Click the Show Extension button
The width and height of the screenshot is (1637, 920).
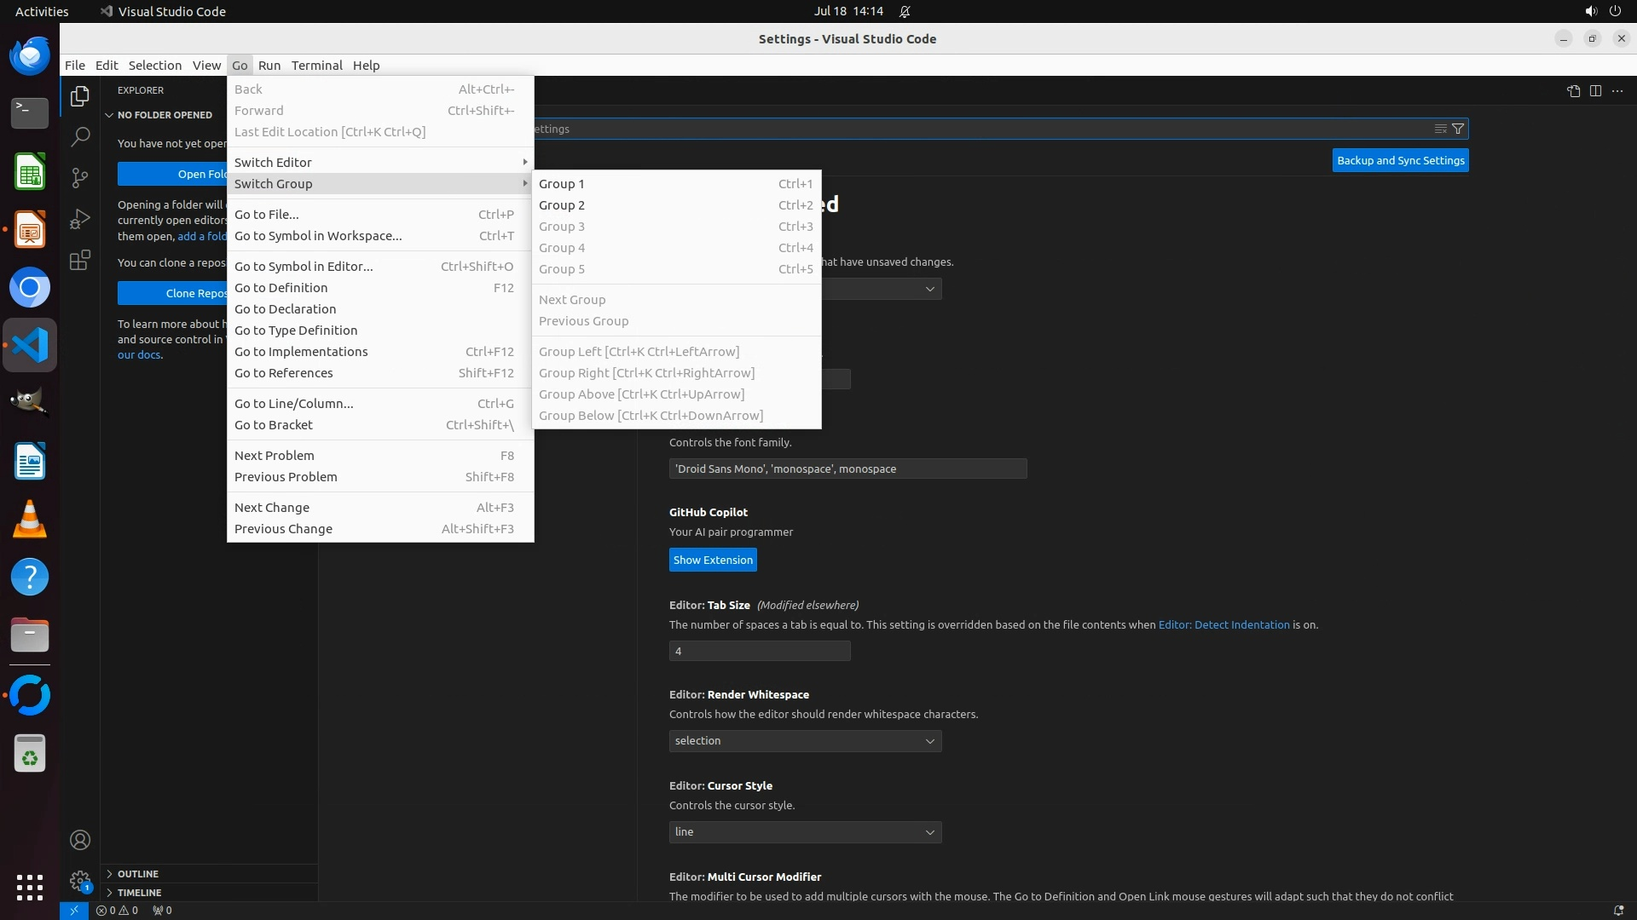coord(713,560)
